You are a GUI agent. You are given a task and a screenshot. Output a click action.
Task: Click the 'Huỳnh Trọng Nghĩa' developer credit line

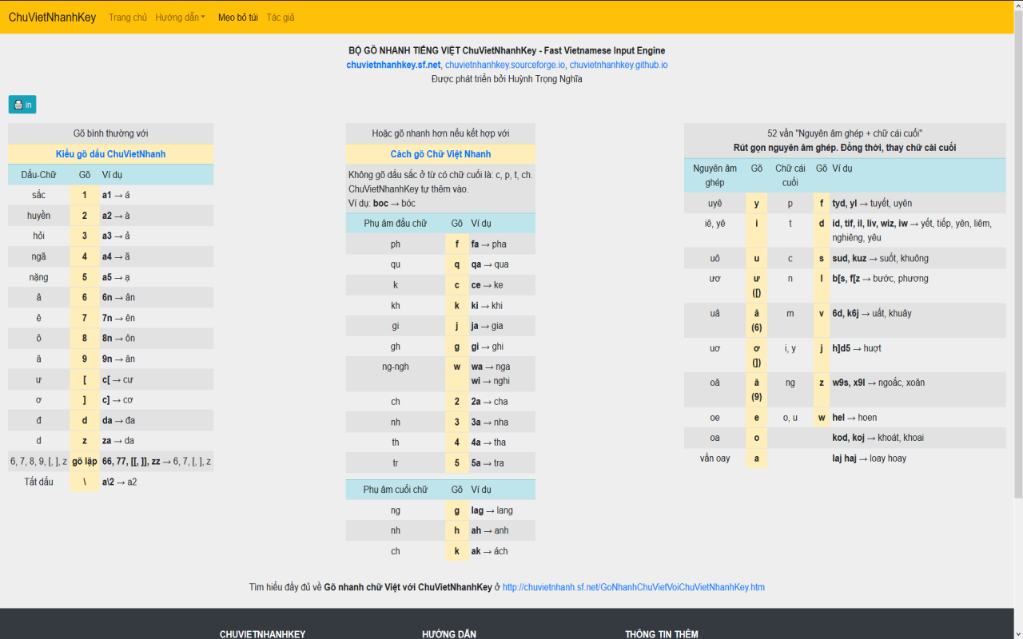coord(507,79)
